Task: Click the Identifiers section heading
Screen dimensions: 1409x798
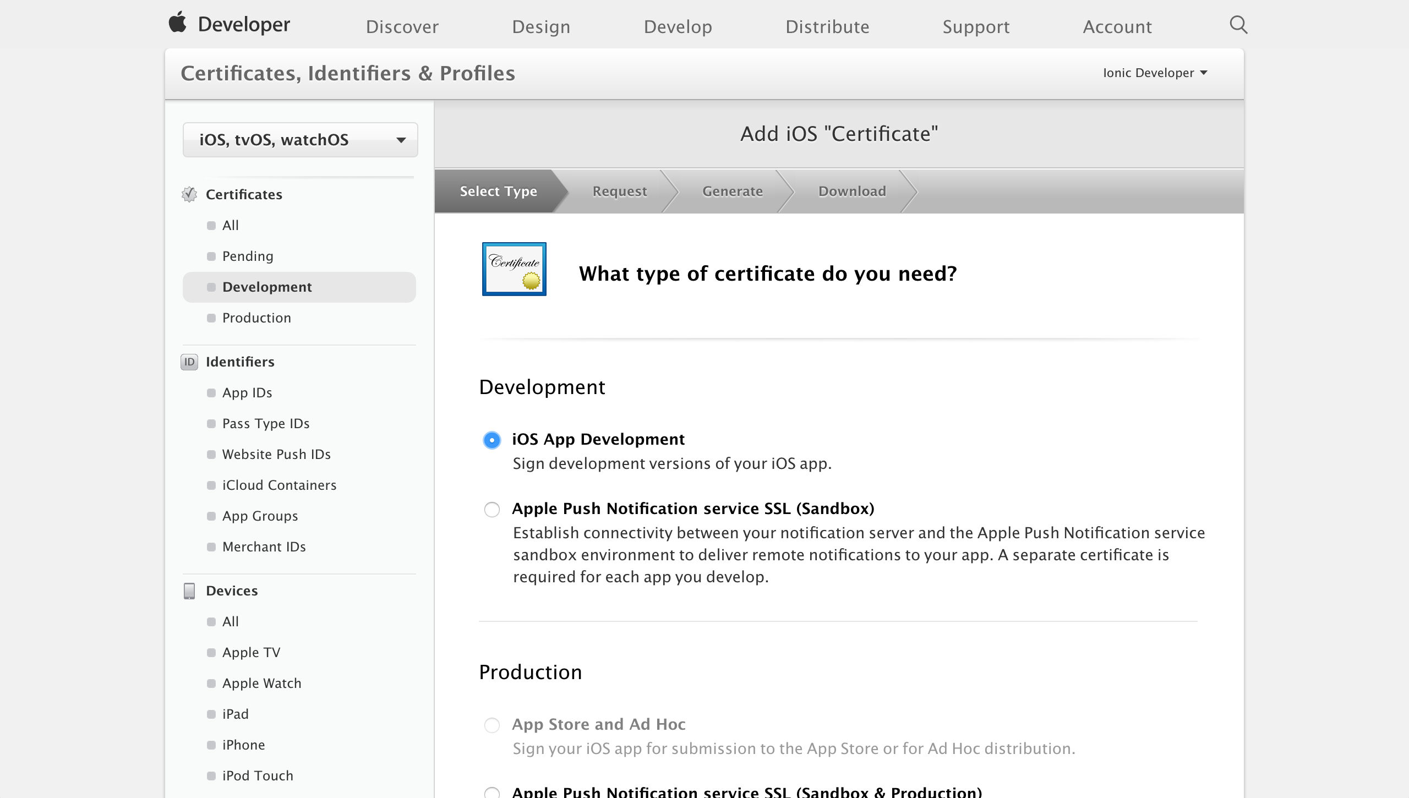Action: coord(240,362)
